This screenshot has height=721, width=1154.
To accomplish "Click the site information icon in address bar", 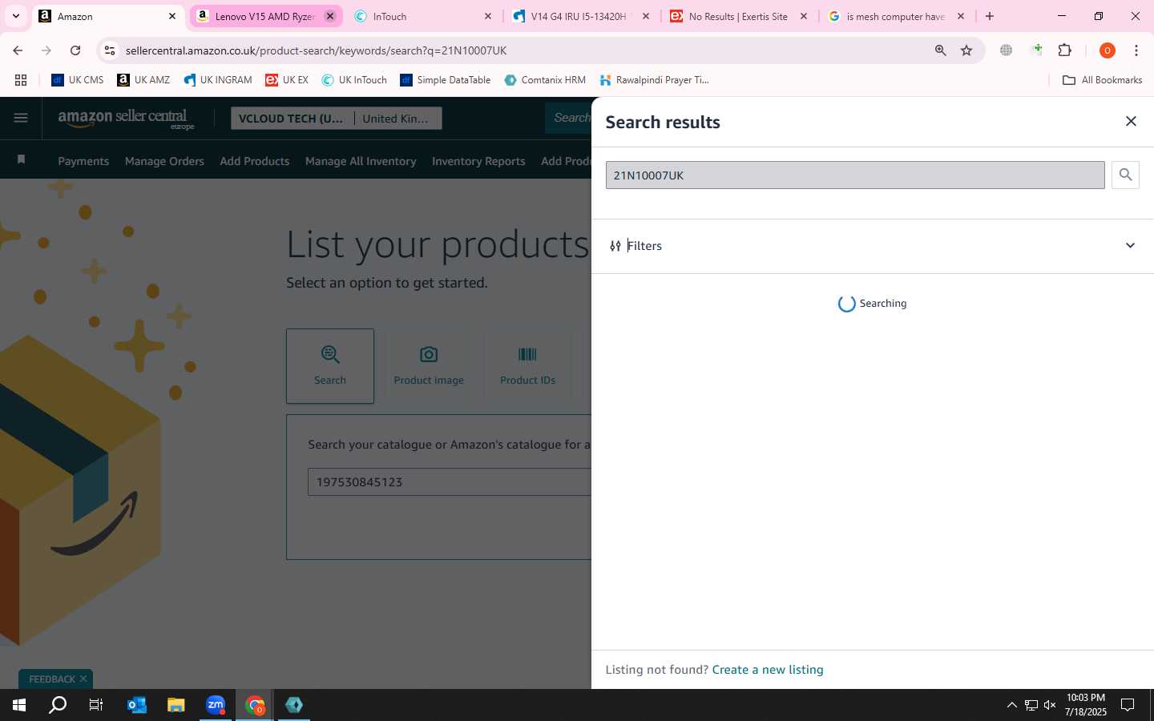I will pos(111,50).
